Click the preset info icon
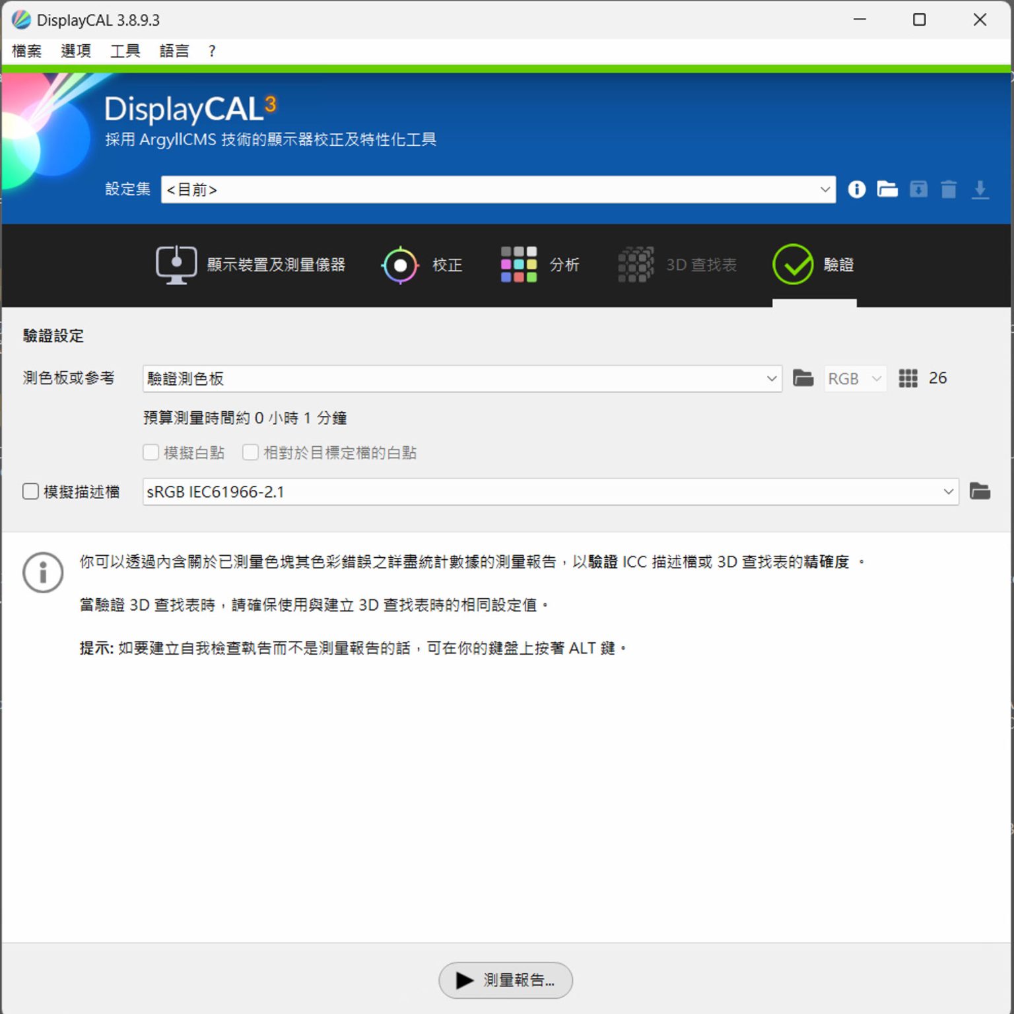The height and width of the screenshot is (1014, 1014). (856, 189)
